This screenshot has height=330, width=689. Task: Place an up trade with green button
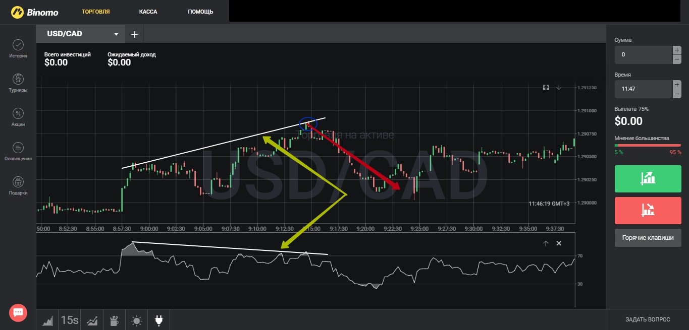tap(648, 178)
